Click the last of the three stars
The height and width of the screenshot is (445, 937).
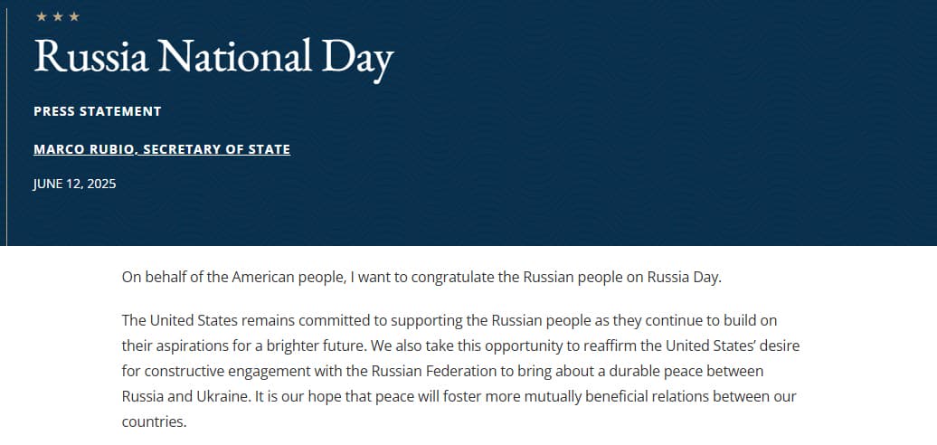pos(74,16)
